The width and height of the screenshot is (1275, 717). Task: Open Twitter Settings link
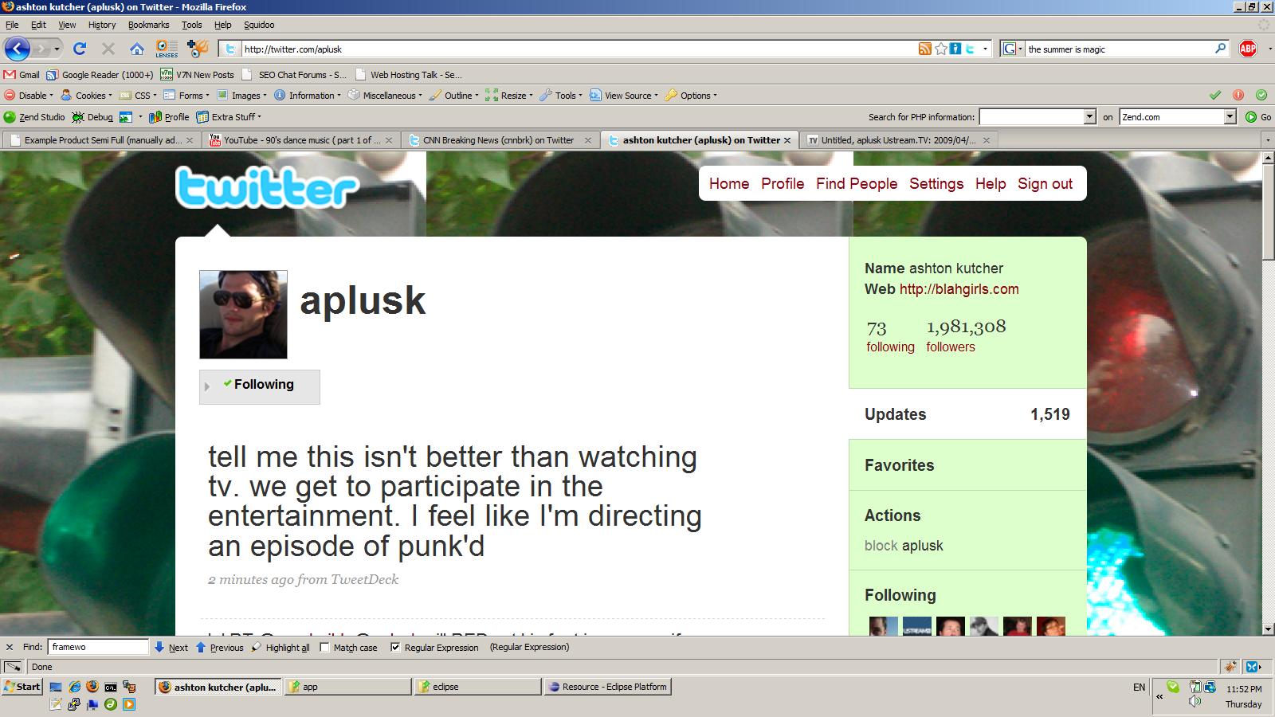coord(936,184)
